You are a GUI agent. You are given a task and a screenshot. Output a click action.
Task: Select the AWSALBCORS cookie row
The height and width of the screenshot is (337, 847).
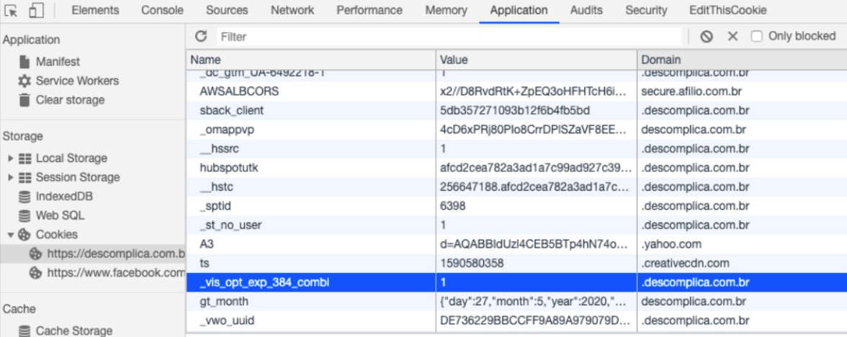pos(516,91)
